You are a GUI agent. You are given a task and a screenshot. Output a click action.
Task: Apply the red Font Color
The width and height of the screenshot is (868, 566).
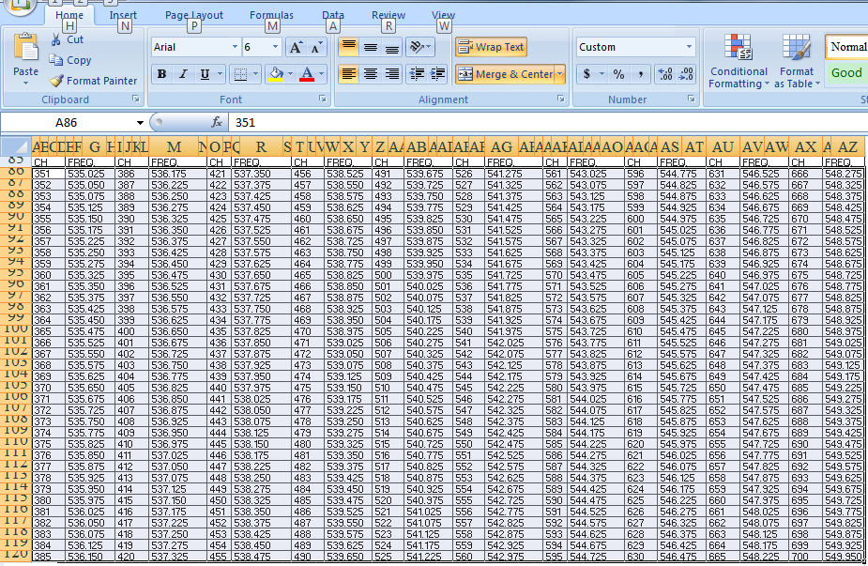(307, 73)
